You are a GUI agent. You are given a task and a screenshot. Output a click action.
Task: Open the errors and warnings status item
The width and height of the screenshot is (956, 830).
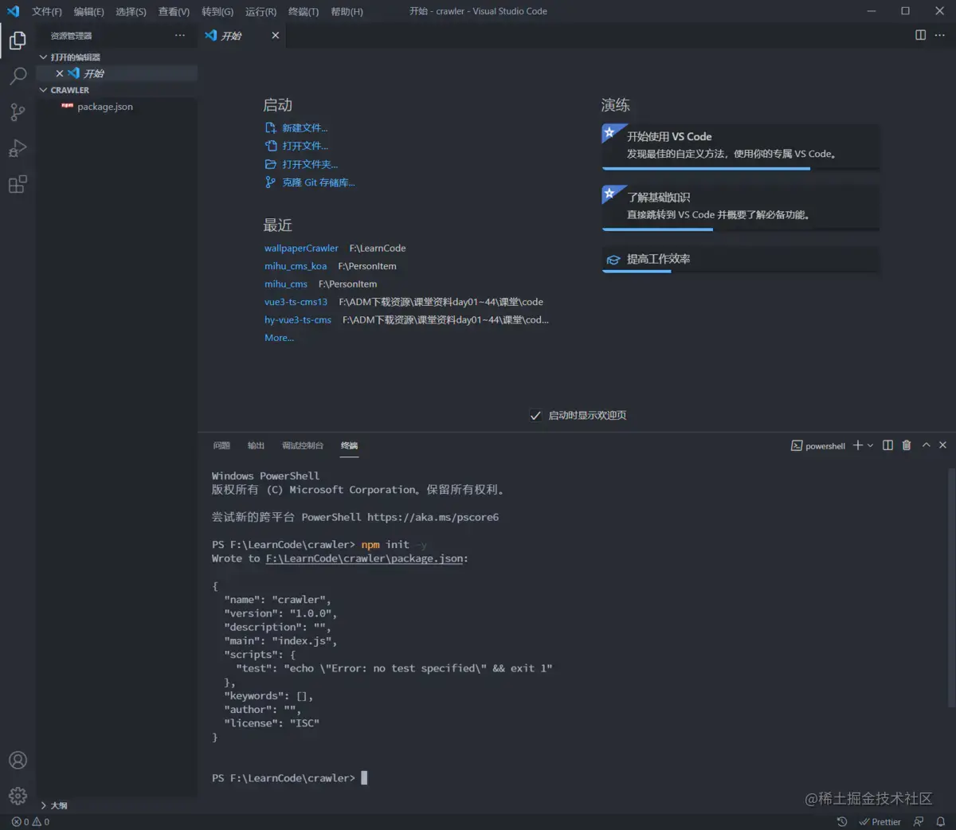click(x=30, y=822)
